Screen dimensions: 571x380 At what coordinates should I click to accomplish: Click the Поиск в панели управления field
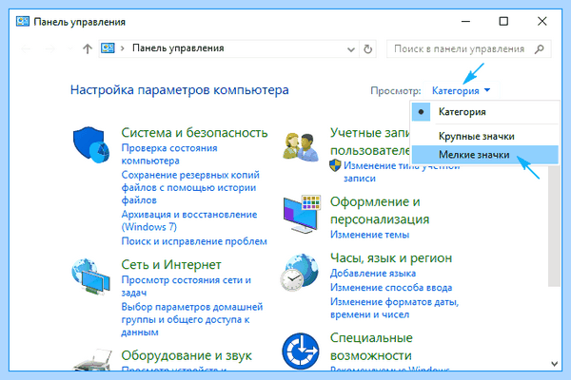(468, 48)
